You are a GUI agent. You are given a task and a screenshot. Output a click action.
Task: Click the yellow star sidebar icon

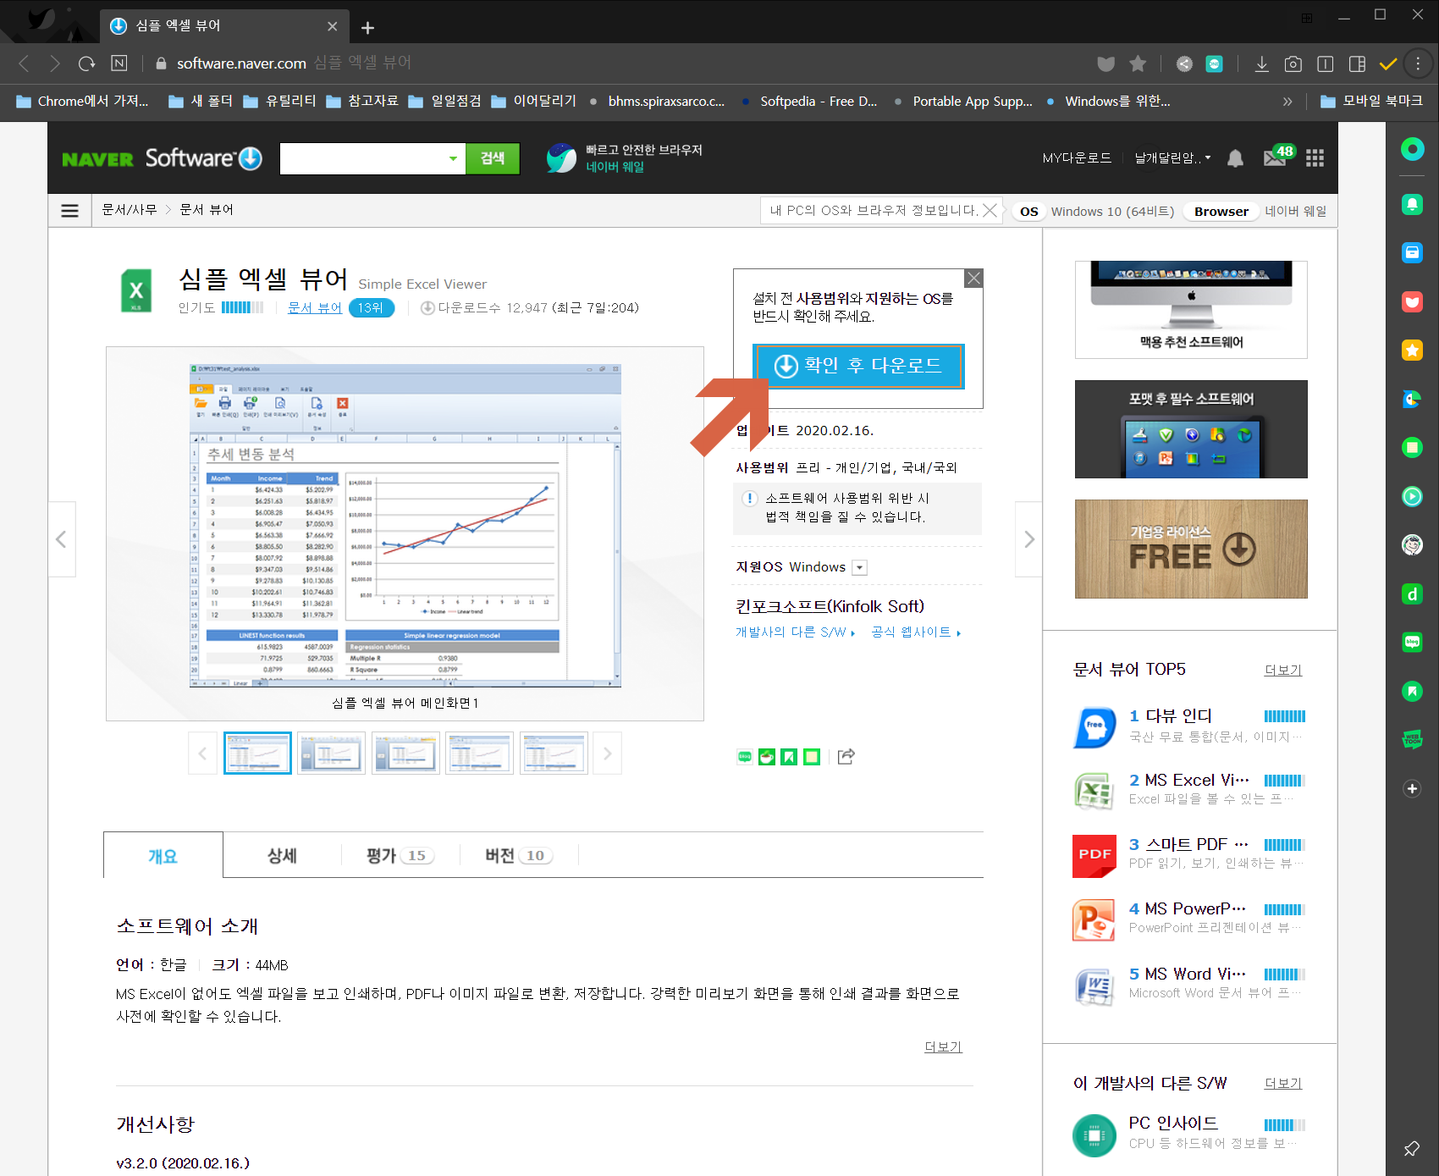point(1412,350)
